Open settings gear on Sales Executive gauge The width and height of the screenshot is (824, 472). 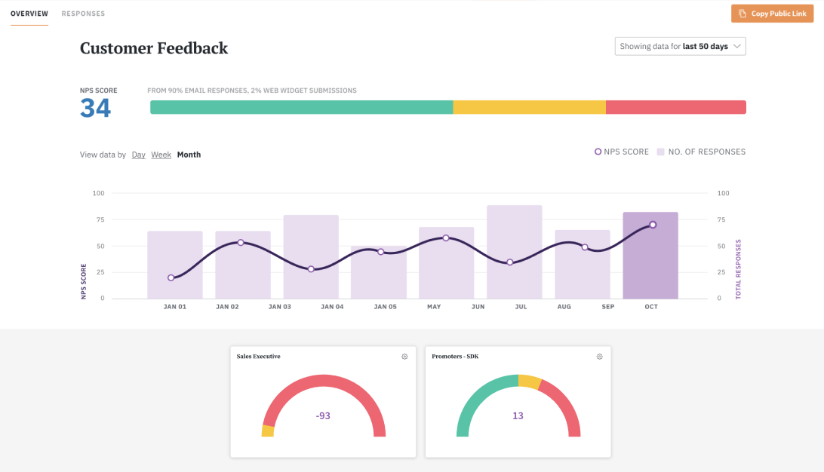pos(404,357)
